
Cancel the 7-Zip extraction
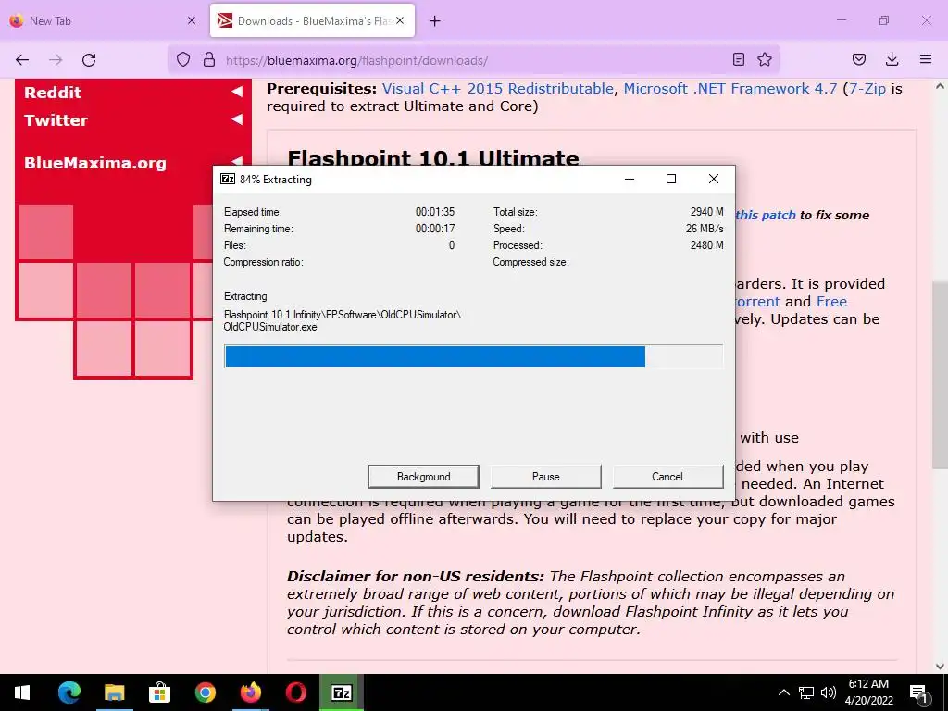click(667, 477)
